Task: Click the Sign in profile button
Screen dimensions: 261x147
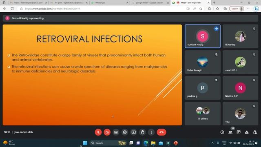Action: tap(237, 9)
